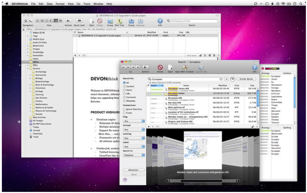Collapse the Science folder tree
Screen dimensions: 307x193
point(28,68)
